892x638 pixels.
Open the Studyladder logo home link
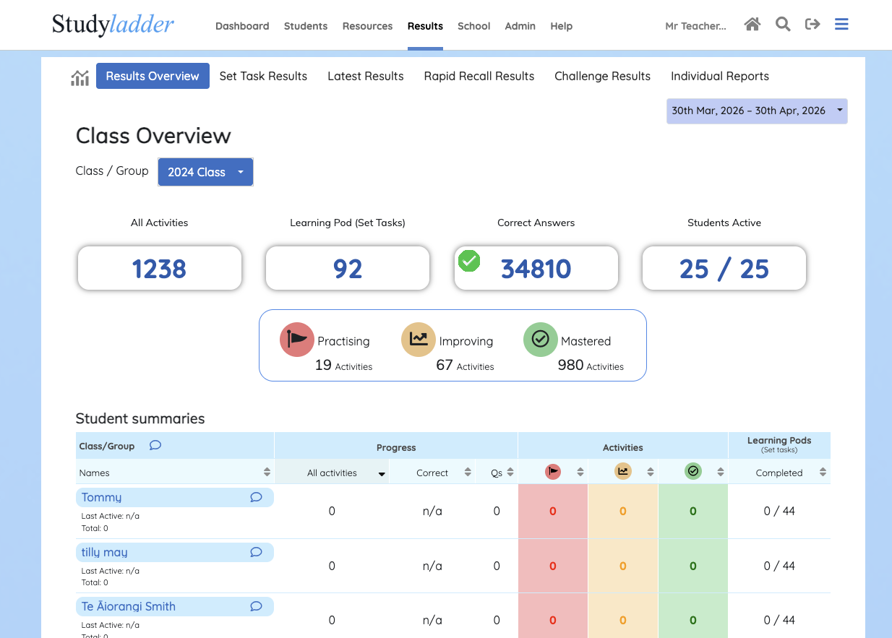[113, 25]
